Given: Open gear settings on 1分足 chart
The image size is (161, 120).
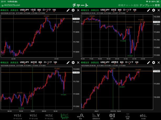Looking at the screenshot, I should [x=73, y=10].
